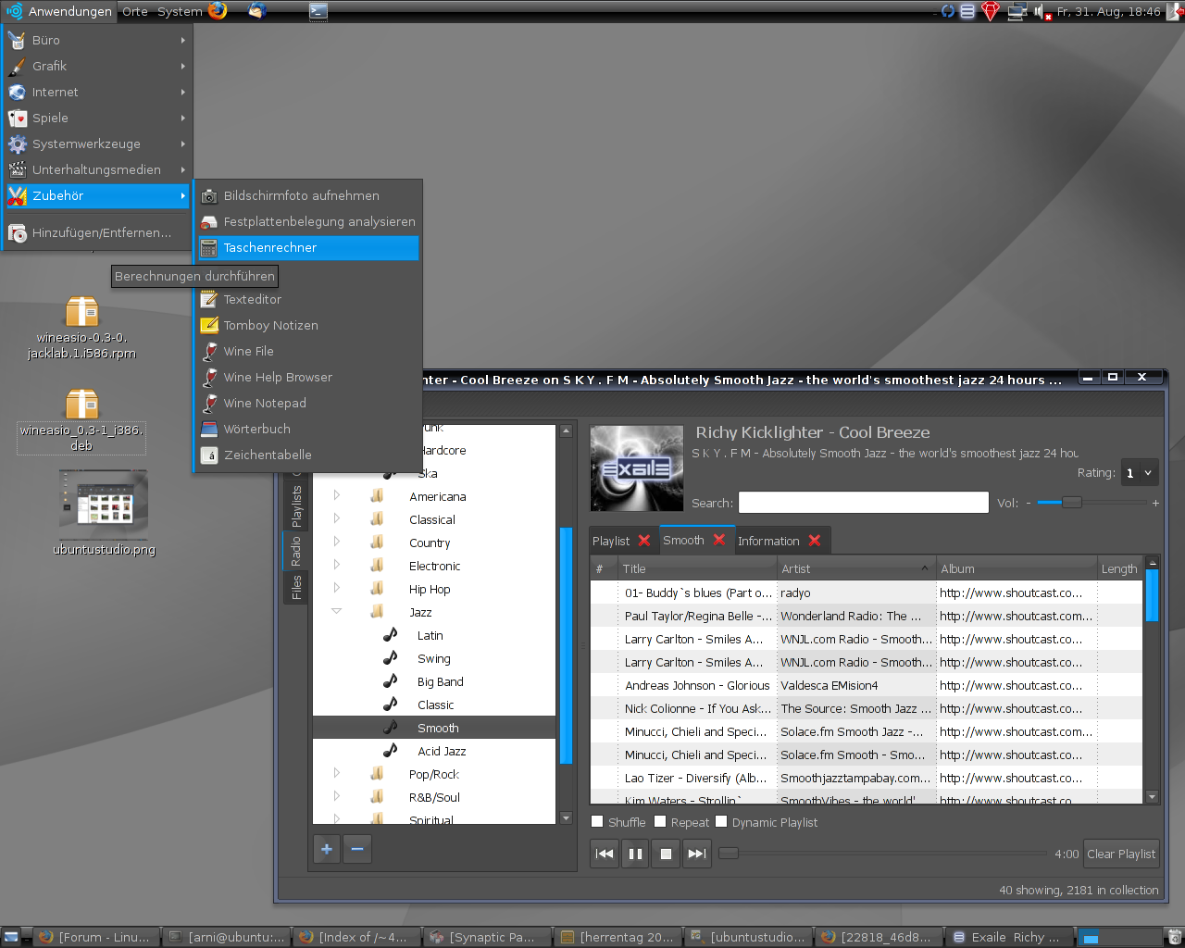Expand the R&B/Soul radio genre
The image size is (1185, 948).
(336, 796)
